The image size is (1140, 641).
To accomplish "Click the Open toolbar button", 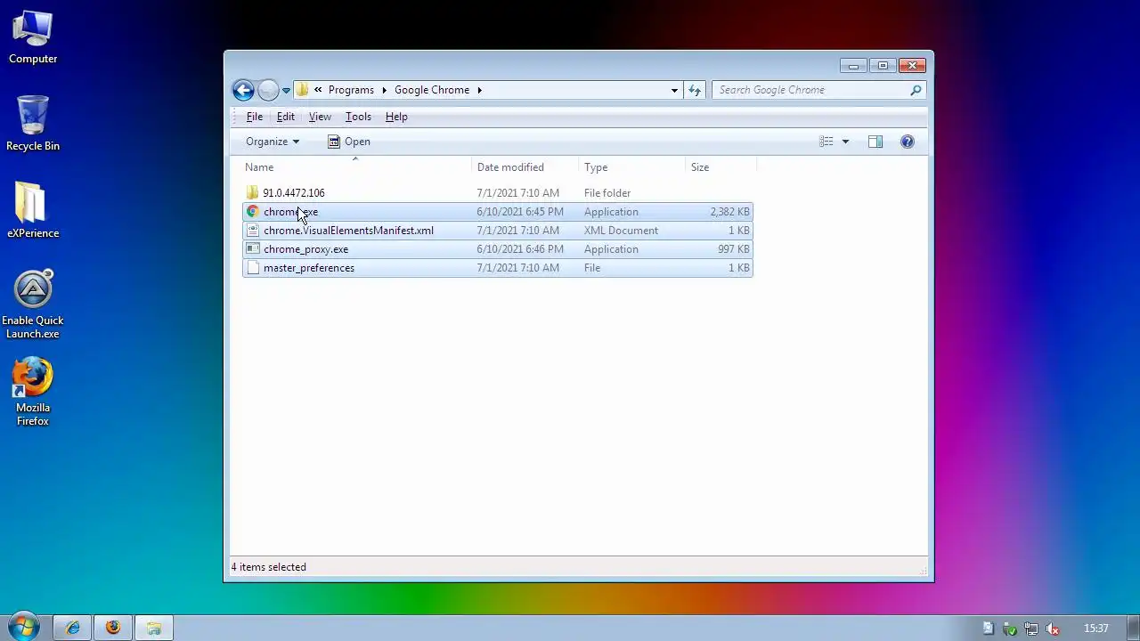I will click(348, 142).
